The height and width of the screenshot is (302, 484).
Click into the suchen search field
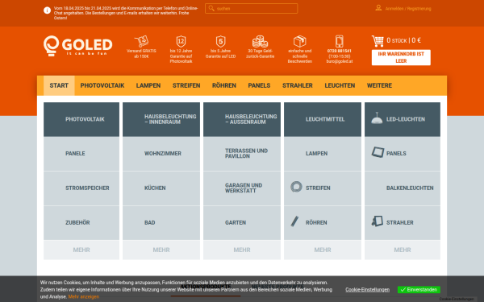point(251,8)
